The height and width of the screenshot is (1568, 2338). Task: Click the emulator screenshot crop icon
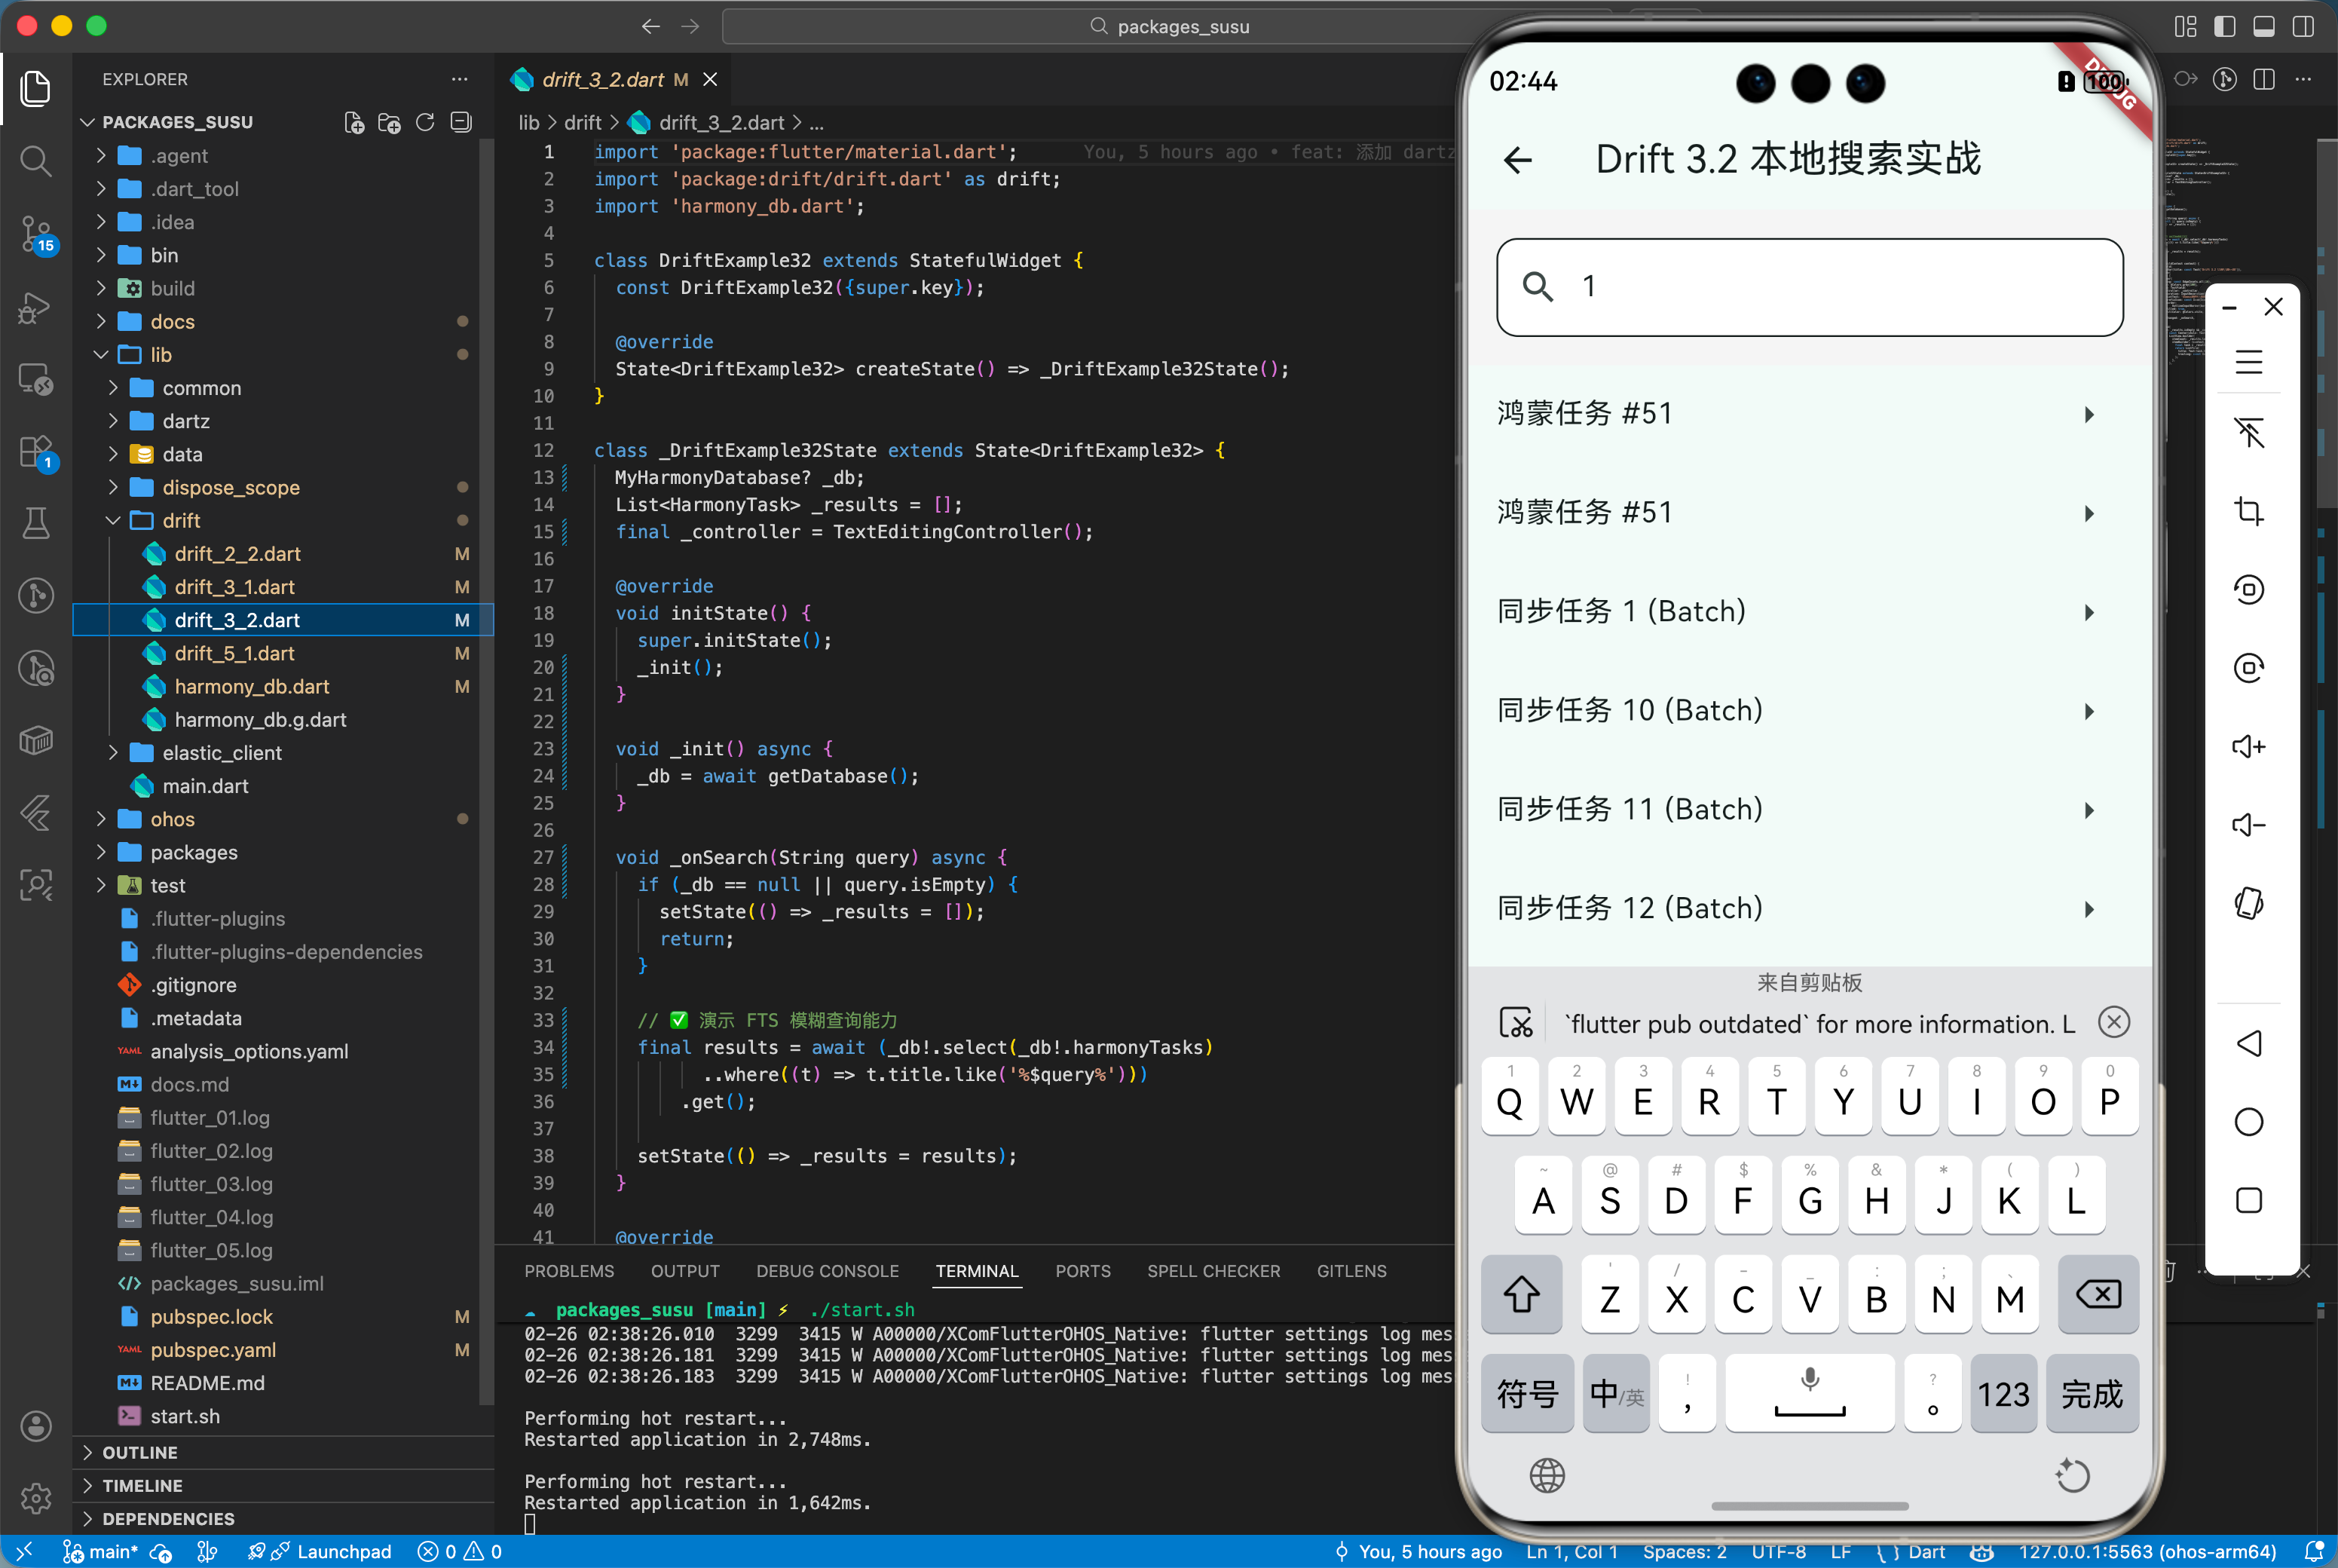tap(2248, 512)
